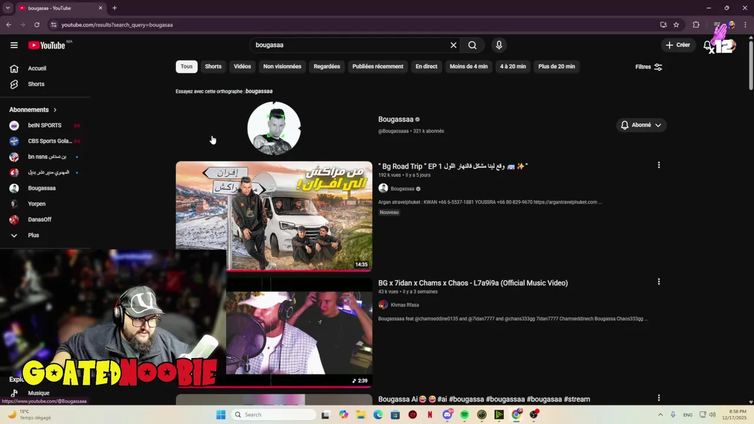Image resolution: width=754 pixels, height=424 pixels.
Task: Go back in browser history
Action: (x=9, y=25)
